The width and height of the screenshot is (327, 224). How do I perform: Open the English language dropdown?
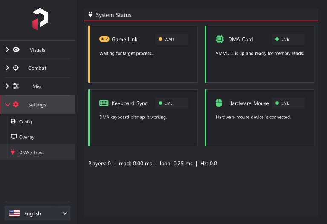(x=38, y=213)
